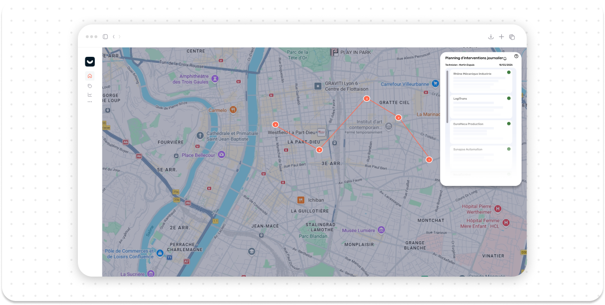Image resolution: width=605 pixels, height=305 pixels.
Task: Go back with the left chevron
Action: point(114,37)
